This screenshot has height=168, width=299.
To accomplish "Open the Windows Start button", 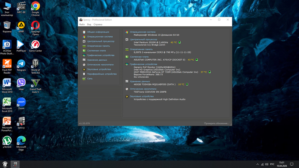I will (x=5, y=164).
